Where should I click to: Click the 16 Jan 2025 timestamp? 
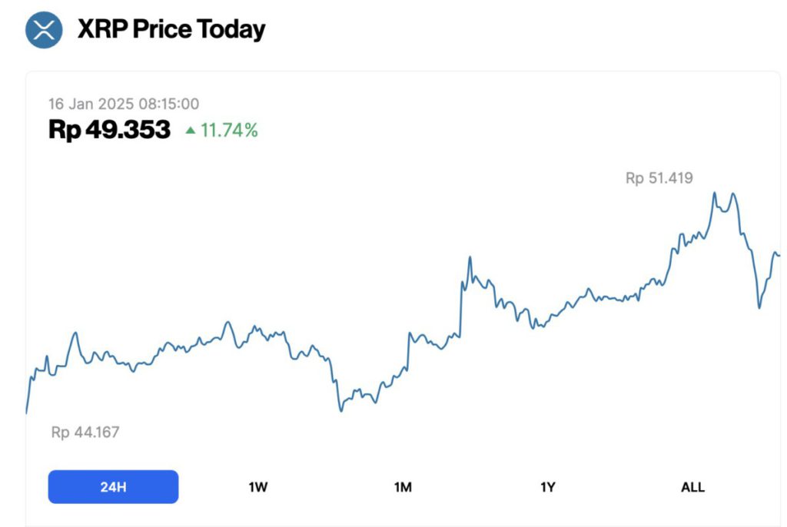click(x=123, y=103)
